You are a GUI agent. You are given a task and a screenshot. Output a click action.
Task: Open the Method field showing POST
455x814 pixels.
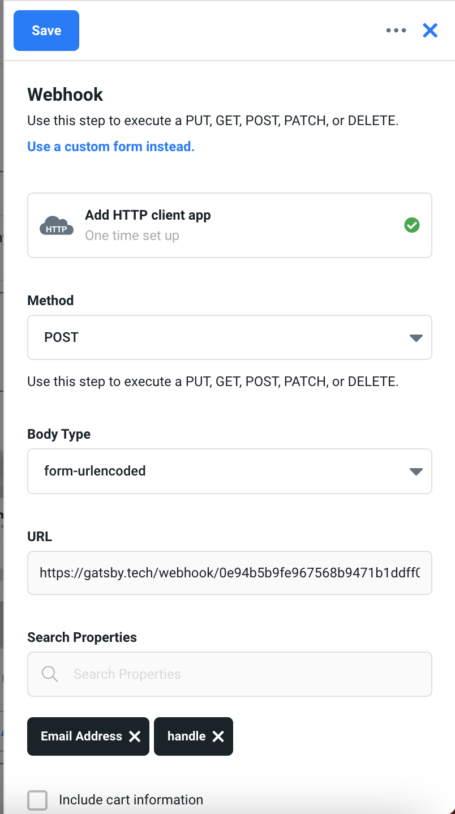pyautogui.click(x=221, y=337)
